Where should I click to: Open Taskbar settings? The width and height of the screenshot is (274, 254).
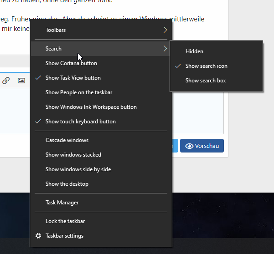[x=101, y=236]
